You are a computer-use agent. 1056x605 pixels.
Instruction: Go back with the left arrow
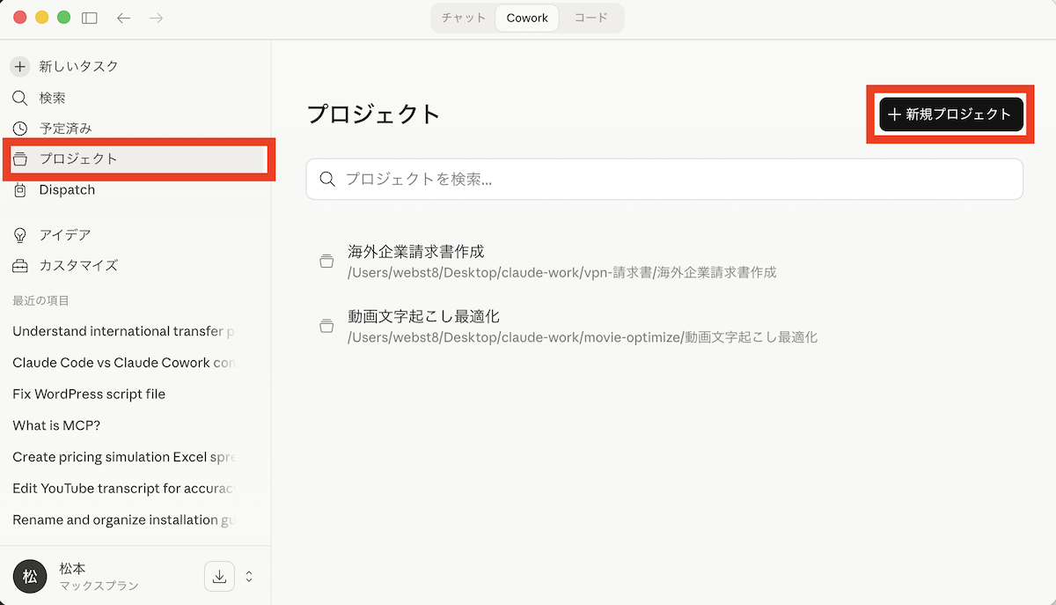(124, 18)
